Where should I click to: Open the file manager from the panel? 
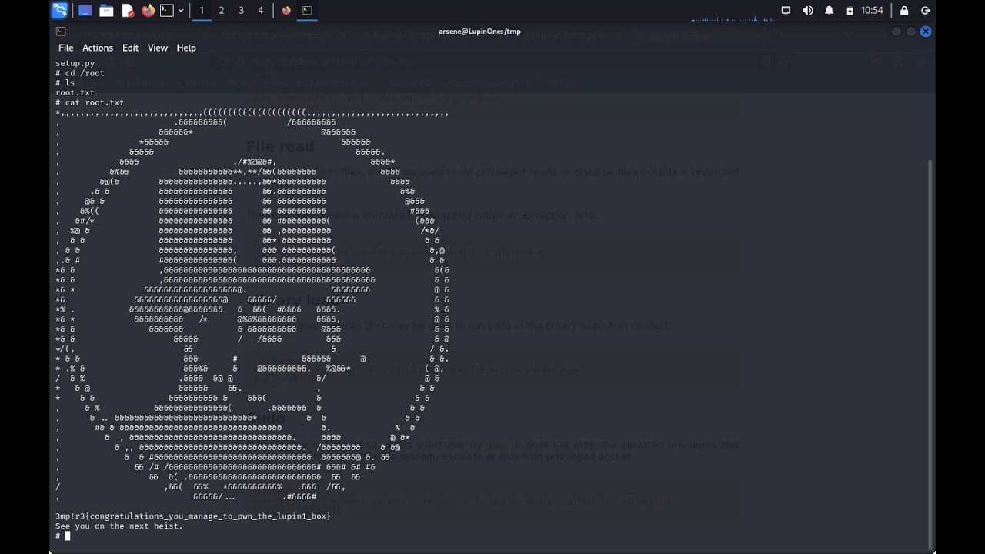point(106,11)
